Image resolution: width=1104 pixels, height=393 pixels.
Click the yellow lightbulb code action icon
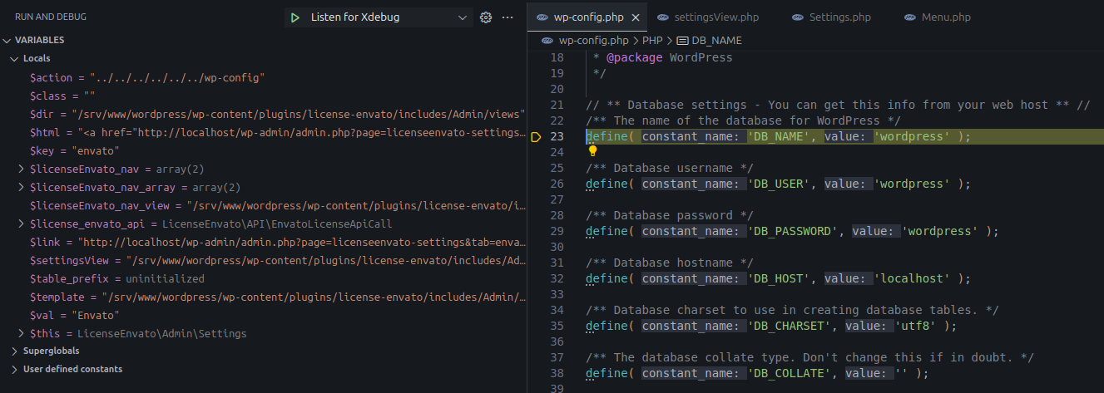coord(593,151)
